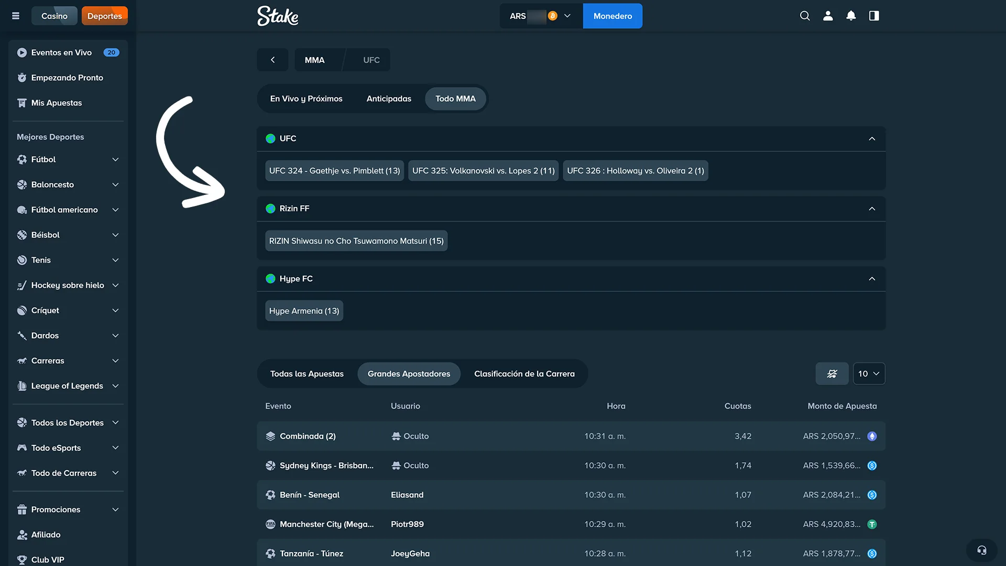Click the user profile icon
Image resolution: width=1006 pixels, height=566 pixels.
(828, 16)
